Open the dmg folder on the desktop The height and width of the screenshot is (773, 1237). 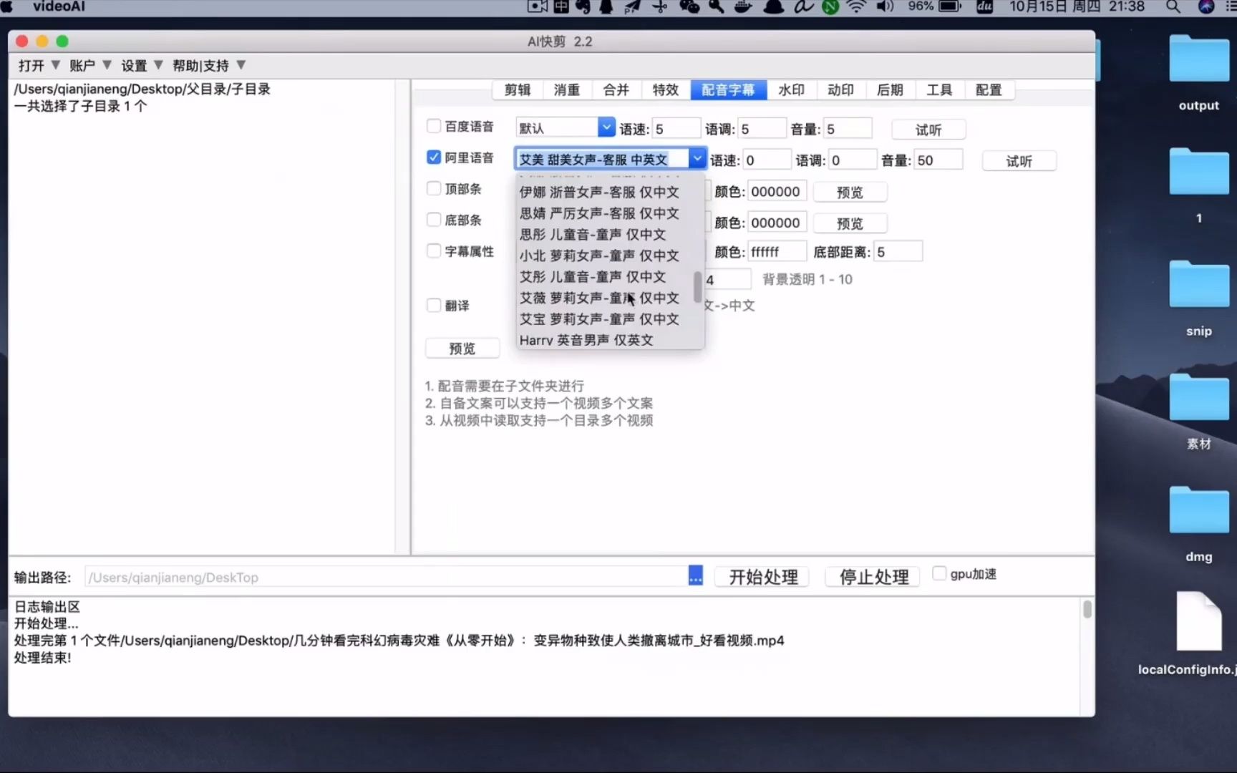pos(1198,524)
